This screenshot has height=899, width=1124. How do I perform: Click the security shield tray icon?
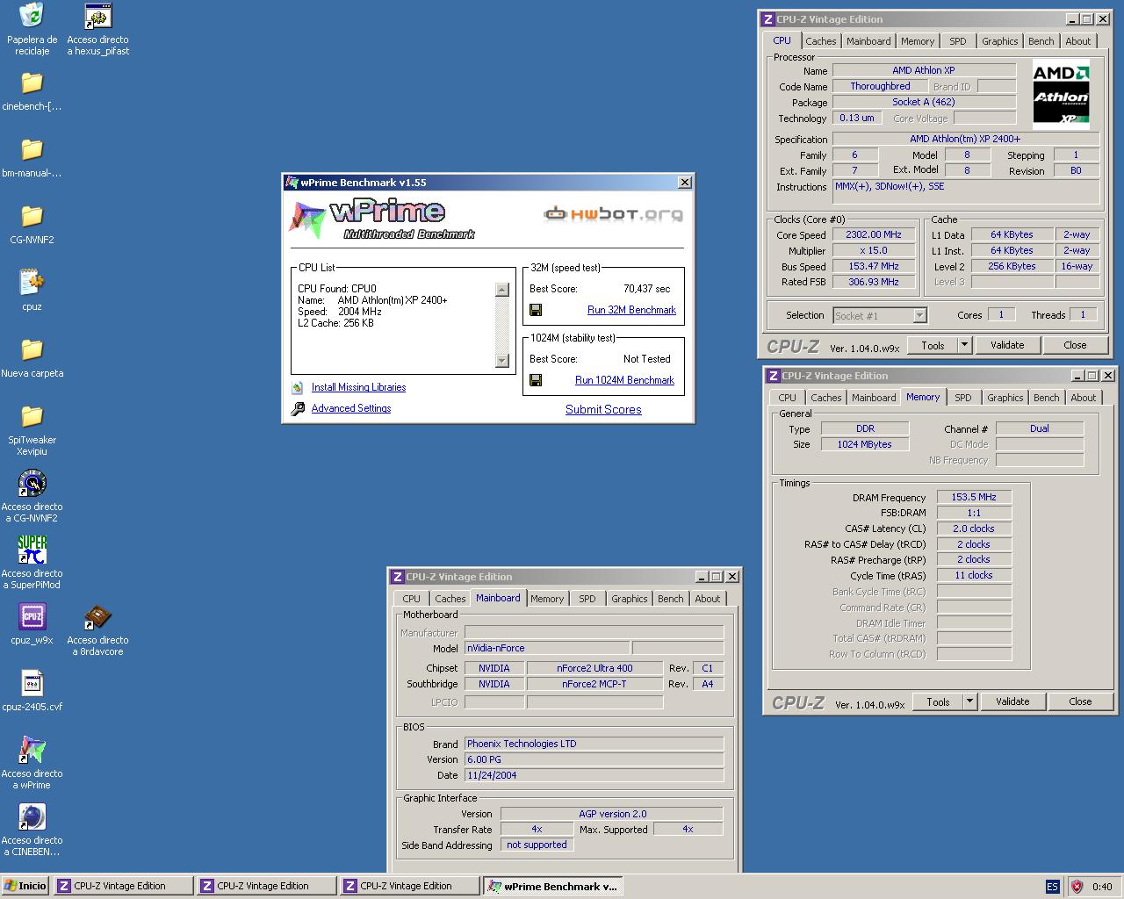point(1076,887)
